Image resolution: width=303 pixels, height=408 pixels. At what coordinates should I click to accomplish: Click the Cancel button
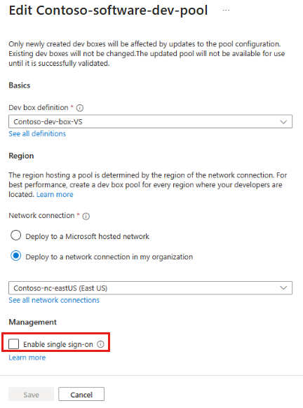[x=81, y=394]
